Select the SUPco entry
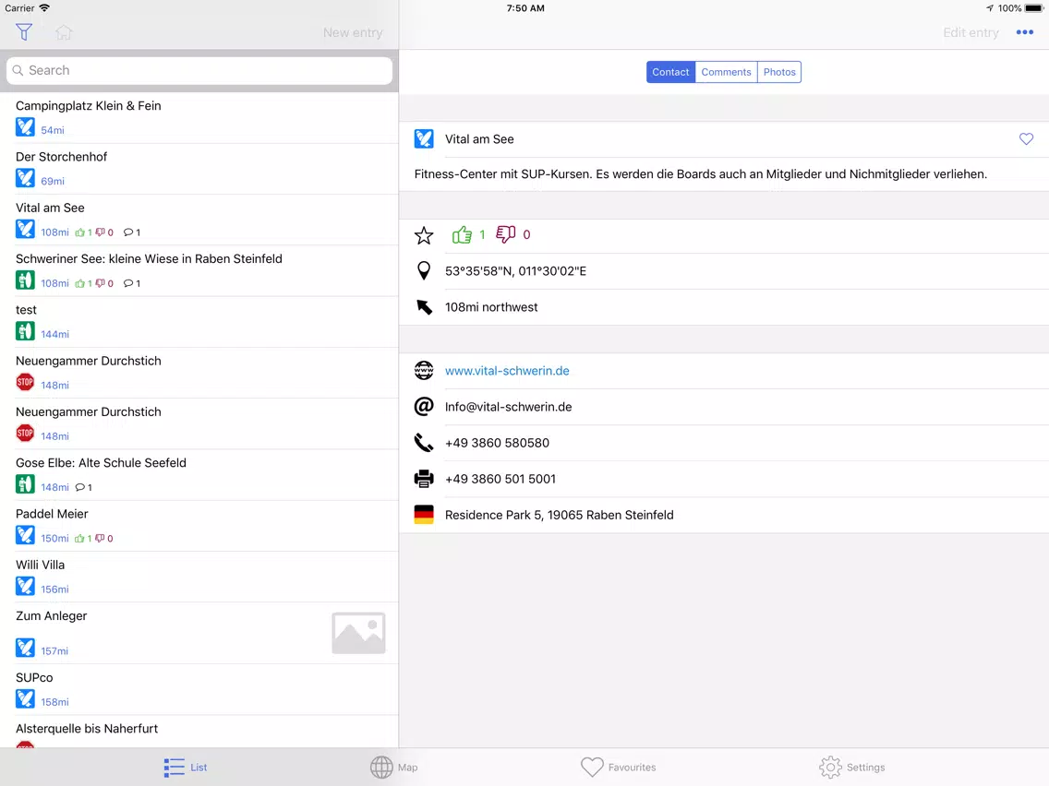The width and height of the screenshot is (1049, 786). click(199, 689)
